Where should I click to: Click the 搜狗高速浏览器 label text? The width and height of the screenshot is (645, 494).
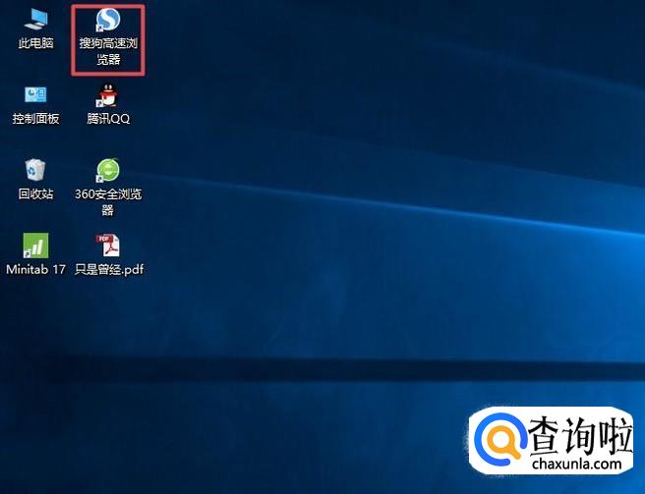coord(108,51)
